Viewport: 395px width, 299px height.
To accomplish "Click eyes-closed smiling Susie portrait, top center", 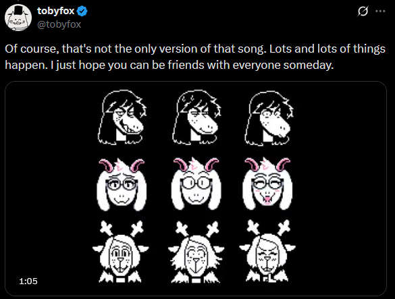I will (x=196, y=117).
